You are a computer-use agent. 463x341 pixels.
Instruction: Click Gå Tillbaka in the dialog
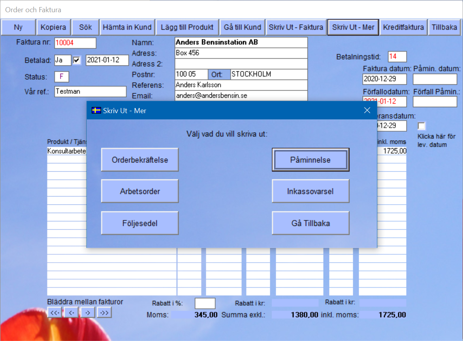click(311, 223)
